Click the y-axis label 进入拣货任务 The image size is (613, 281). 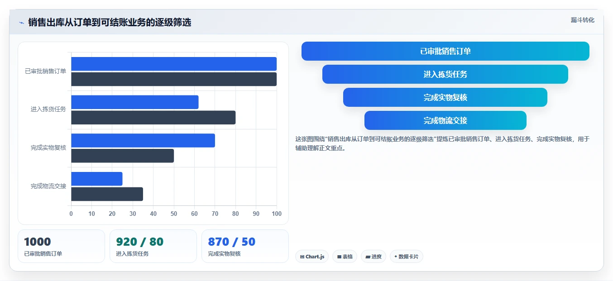coord(48,110)
